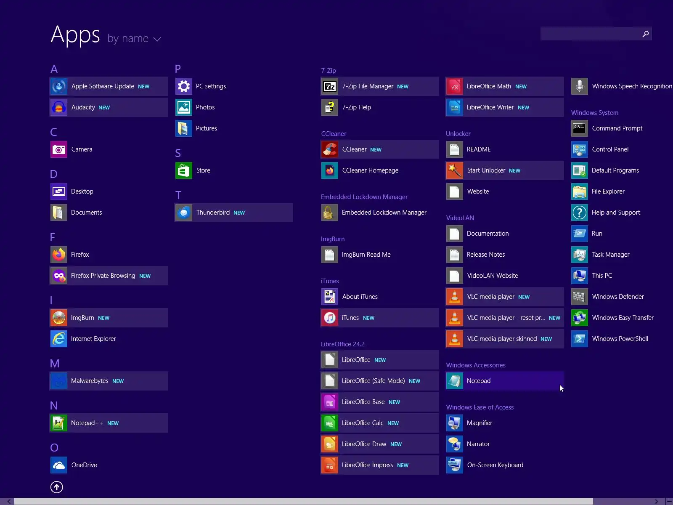This screenshot has width=673, height=505.
Task: Open 'ImgBurn Read Me' document
Action: (380, 255)
